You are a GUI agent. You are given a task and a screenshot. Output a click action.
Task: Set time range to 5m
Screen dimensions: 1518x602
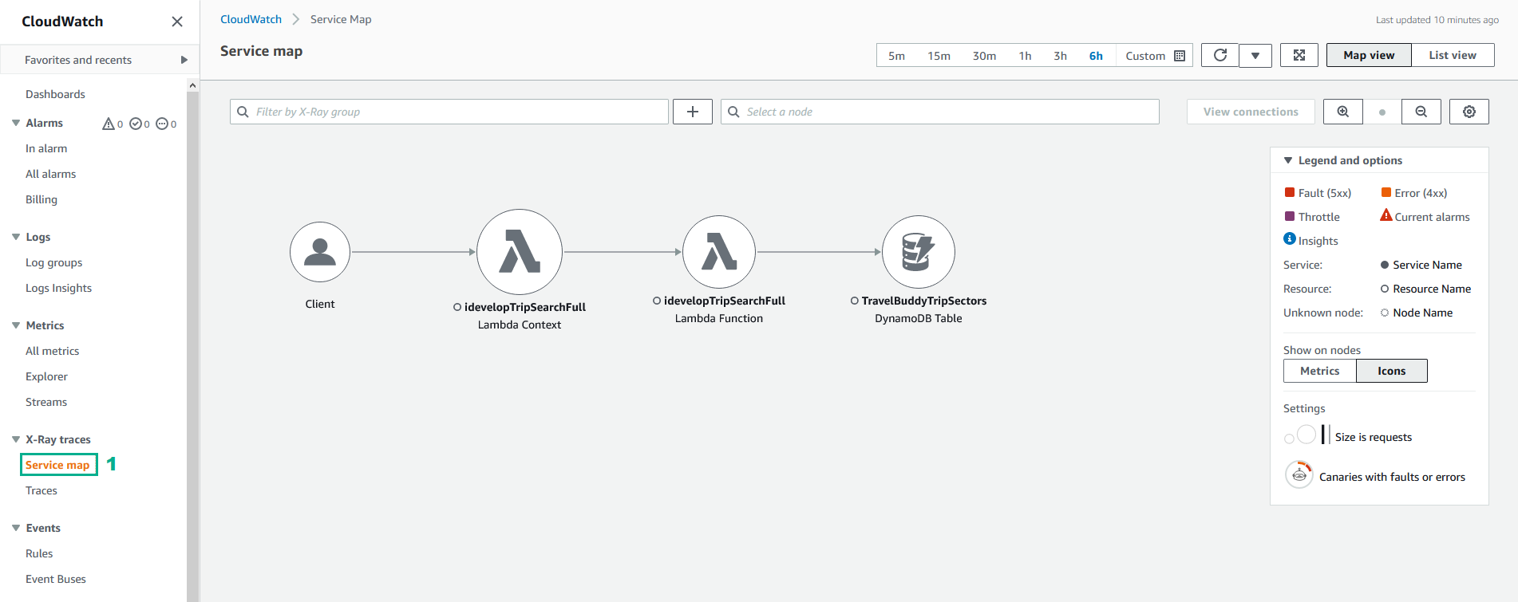tap(896, 56)
